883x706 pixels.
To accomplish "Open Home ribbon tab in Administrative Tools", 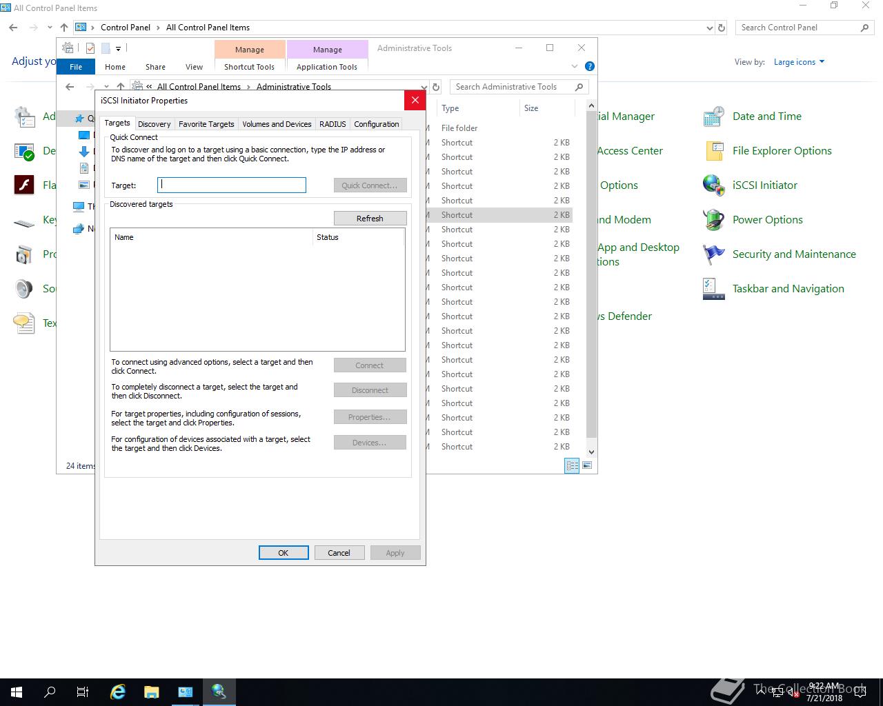I will pyautogui.click(x=115, y=67).
